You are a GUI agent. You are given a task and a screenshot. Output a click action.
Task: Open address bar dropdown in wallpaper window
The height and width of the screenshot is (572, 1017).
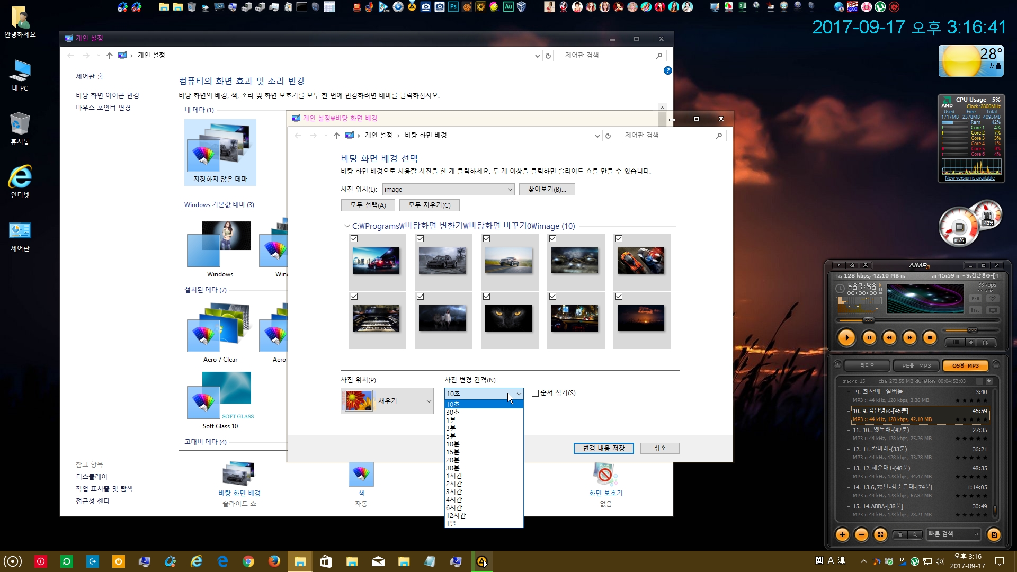(x=597, y=136)
